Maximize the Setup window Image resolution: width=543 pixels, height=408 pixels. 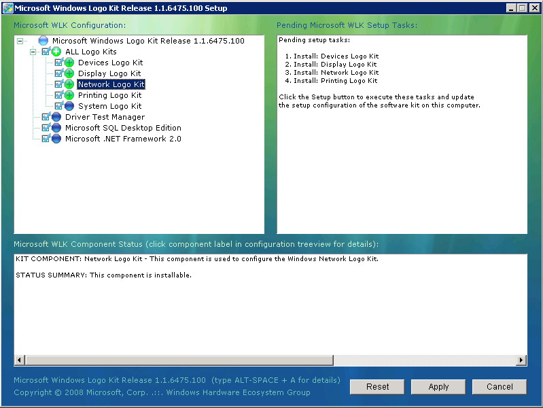(x=522, y=8)
